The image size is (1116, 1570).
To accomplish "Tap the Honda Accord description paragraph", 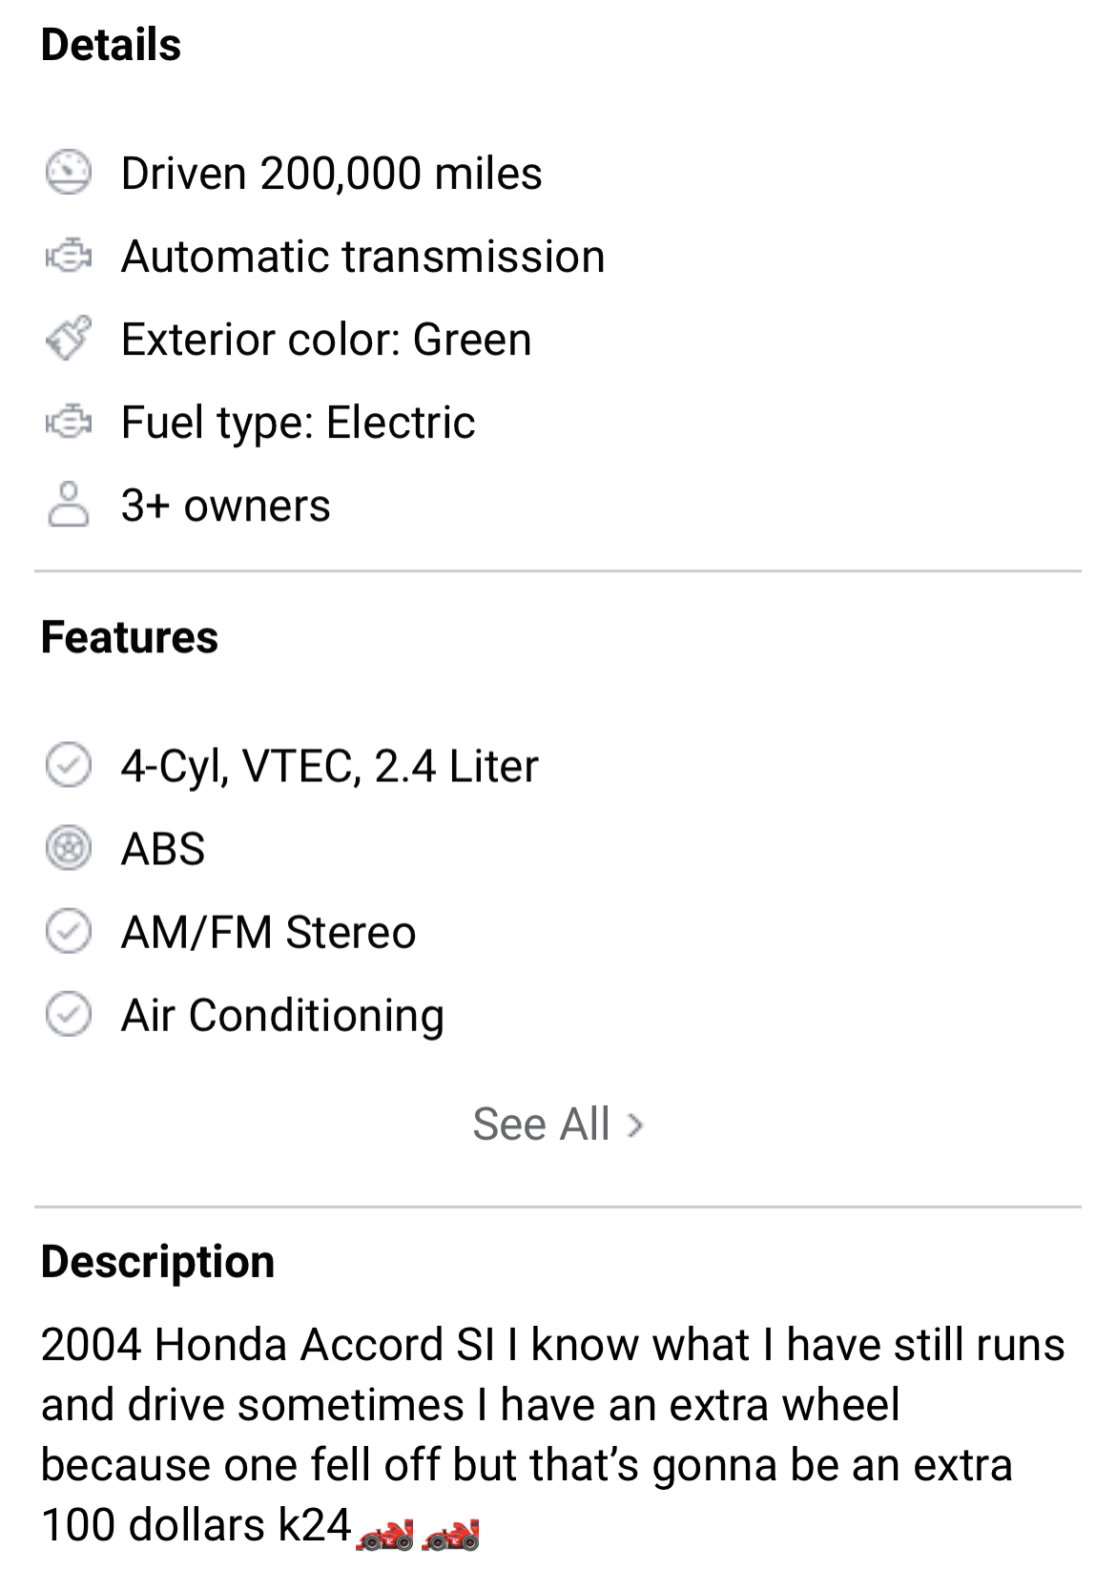I will (553, 1435).
